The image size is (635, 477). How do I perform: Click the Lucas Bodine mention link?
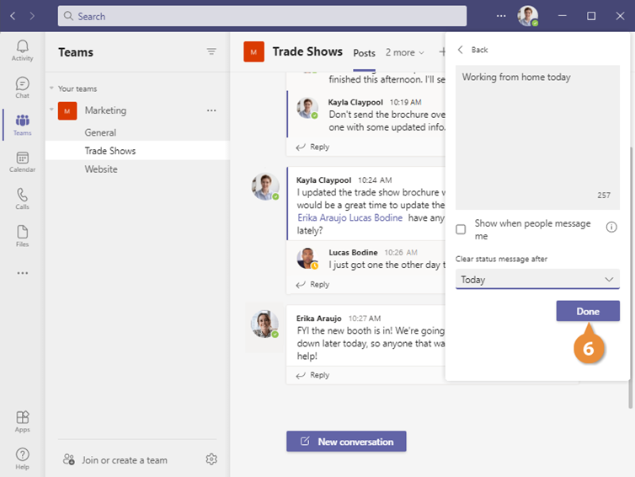tap(376, 217)
